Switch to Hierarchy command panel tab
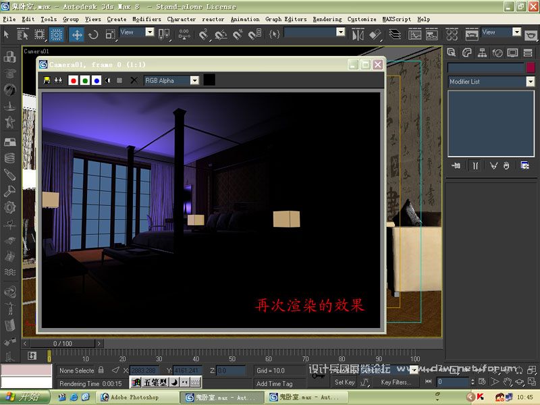The height and width of the screenshot is (405, 540). tap(482, 53)
